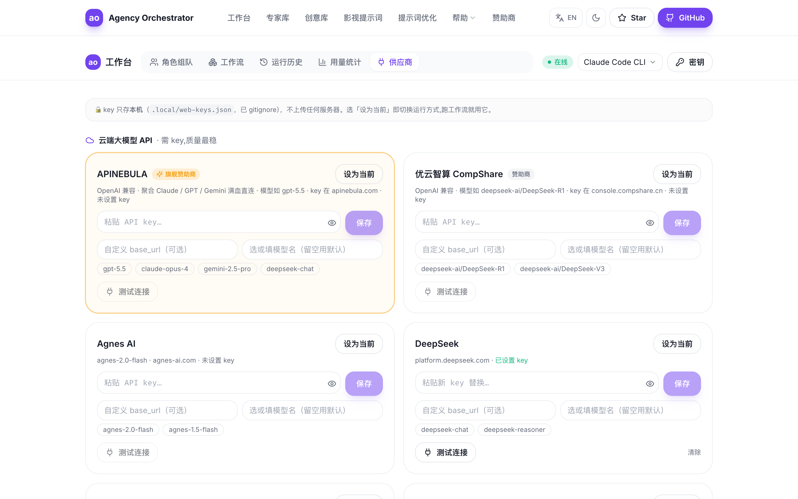Focus Agnes AI model name field
Viewport: 798px width, 499px height.
(312, 410)
